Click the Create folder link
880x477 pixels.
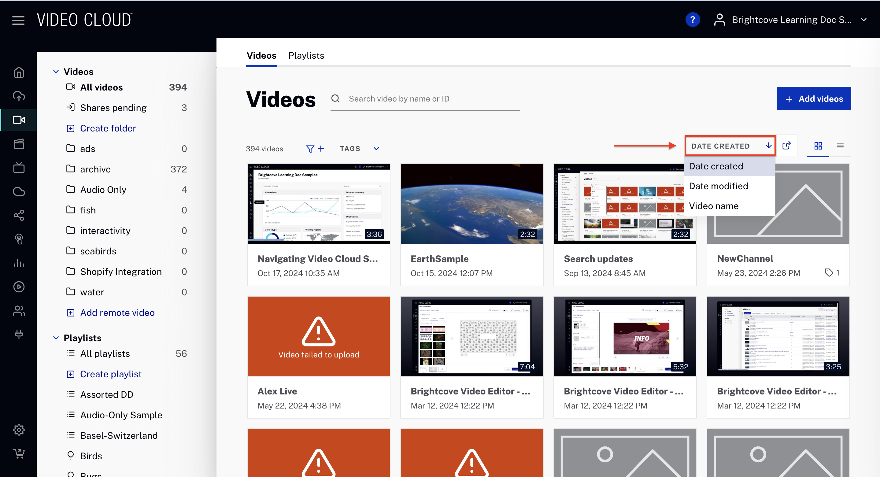pos(108,128)
